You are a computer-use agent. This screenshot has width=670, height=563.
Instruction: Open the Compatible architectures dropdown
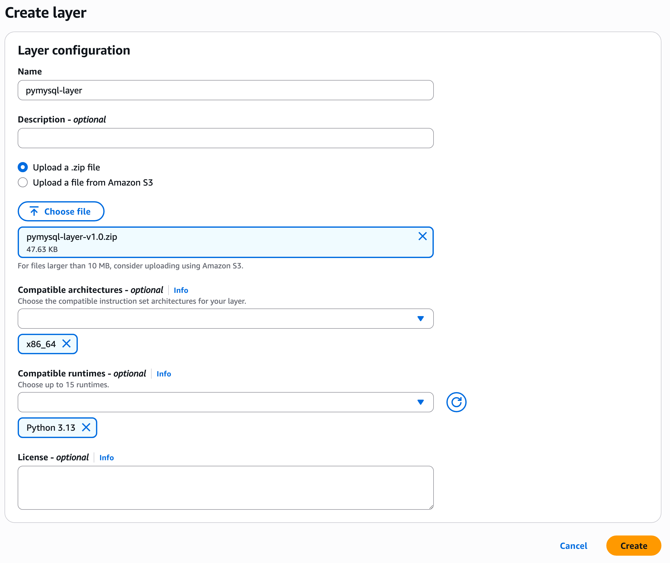point(217,319)
